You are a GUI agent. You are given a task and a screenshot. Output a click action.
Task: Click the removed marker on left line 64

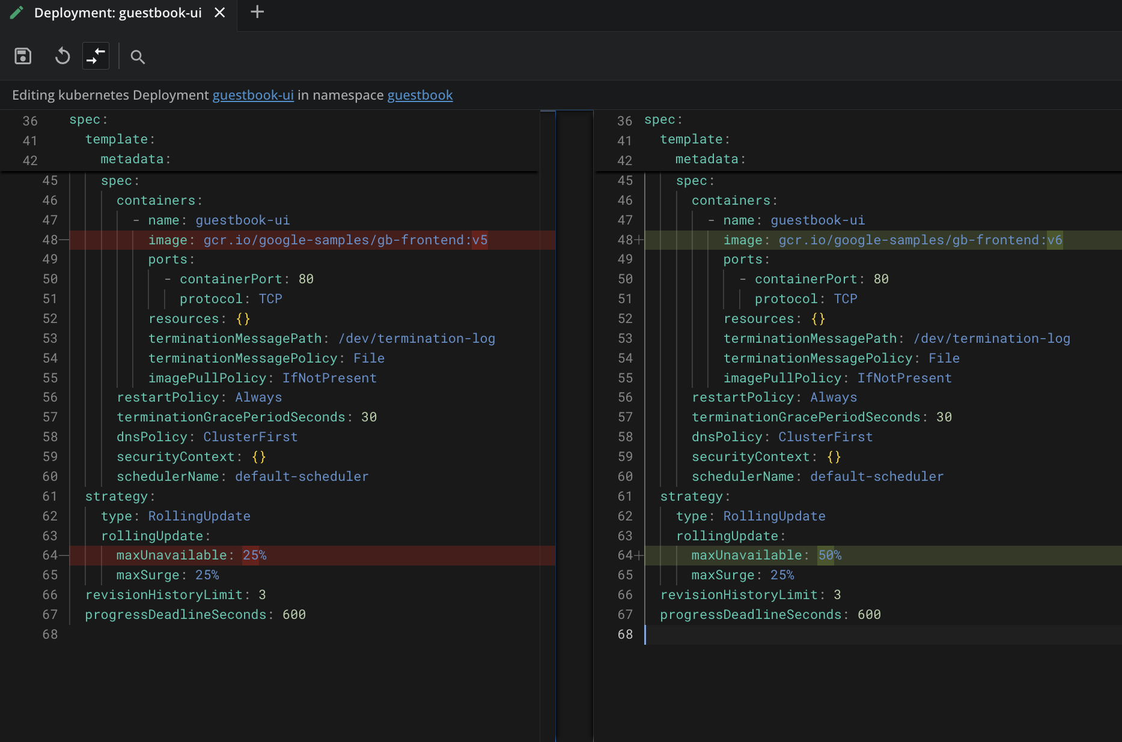tap(64, 555)
